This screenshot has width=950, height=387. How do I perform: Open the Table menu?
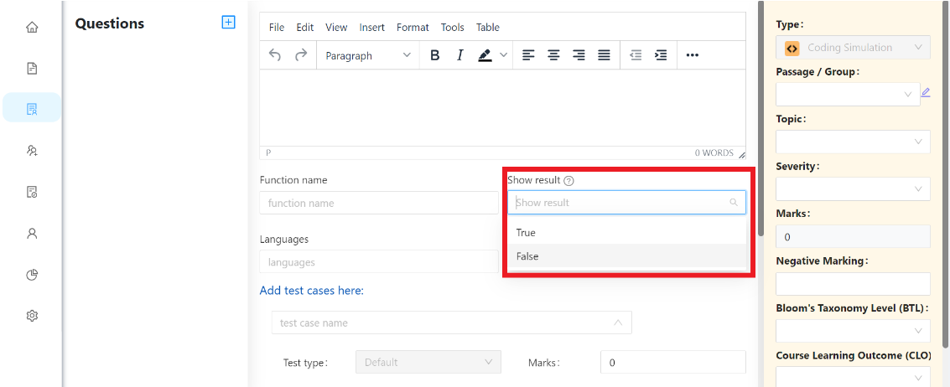tap(488, 28)
